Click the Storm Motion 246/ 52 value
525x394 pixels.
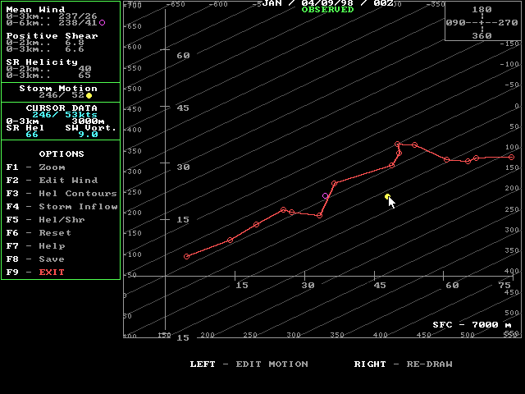[x=62, y=95]
